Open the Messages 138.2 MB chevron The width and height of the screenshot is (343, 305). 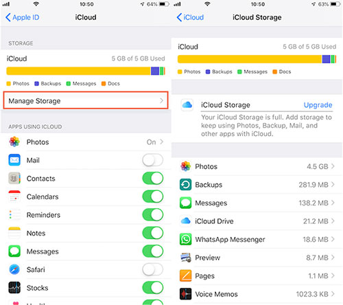tap(333, 203)
